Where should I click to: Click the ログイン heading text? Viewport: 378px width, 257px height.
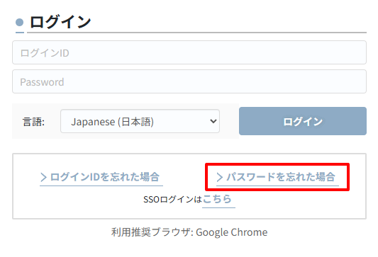pyautogui.click(x=60, y=22)
